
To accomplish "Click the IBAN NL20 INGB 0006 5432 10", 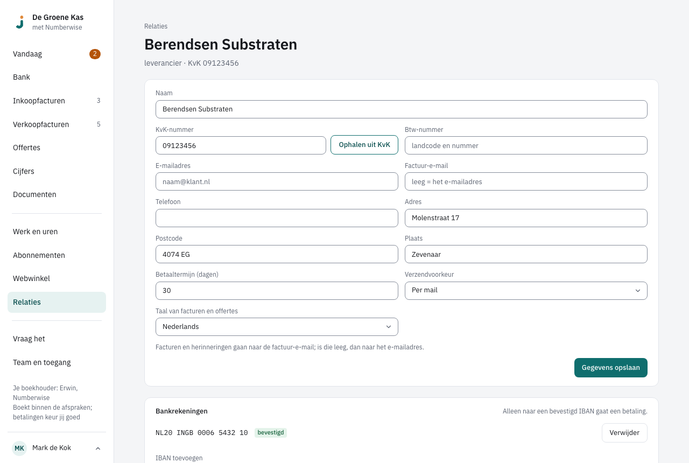I will coord(202,433).
